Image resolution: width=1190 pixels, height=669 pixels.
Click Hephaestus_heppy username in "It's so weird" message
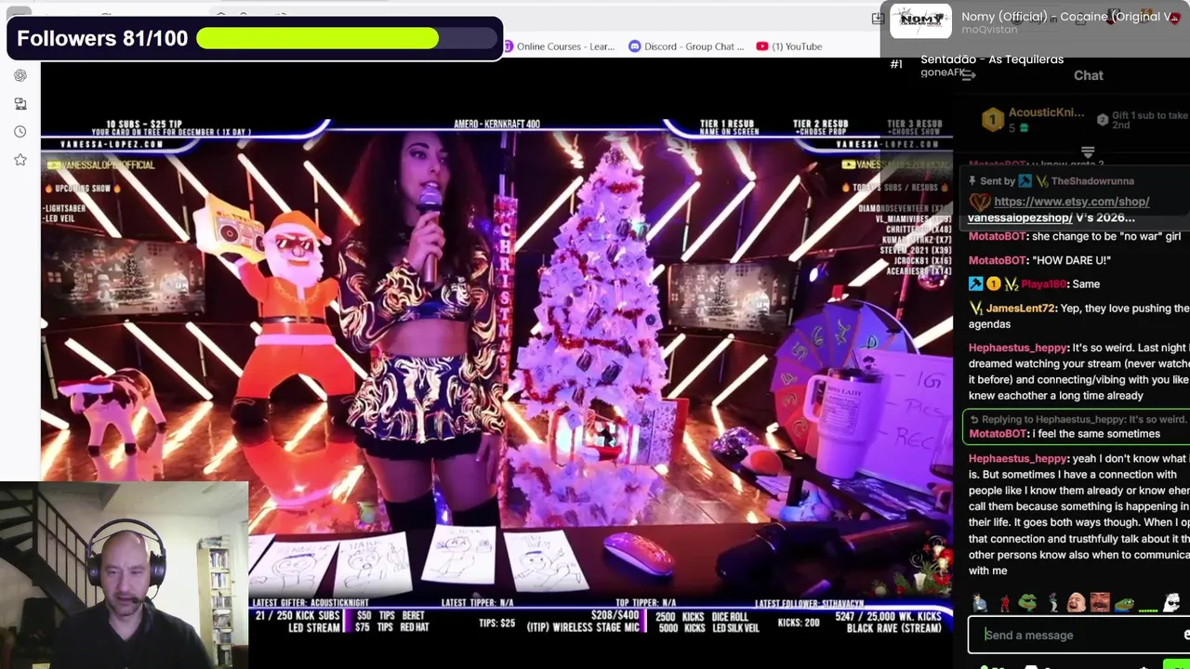point(1018,348)
